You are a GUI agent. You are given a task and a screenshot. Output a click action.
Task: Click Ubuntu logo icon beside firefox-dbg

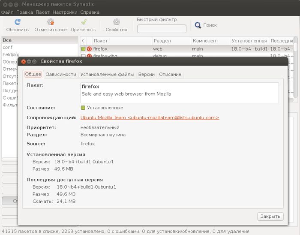89,56
